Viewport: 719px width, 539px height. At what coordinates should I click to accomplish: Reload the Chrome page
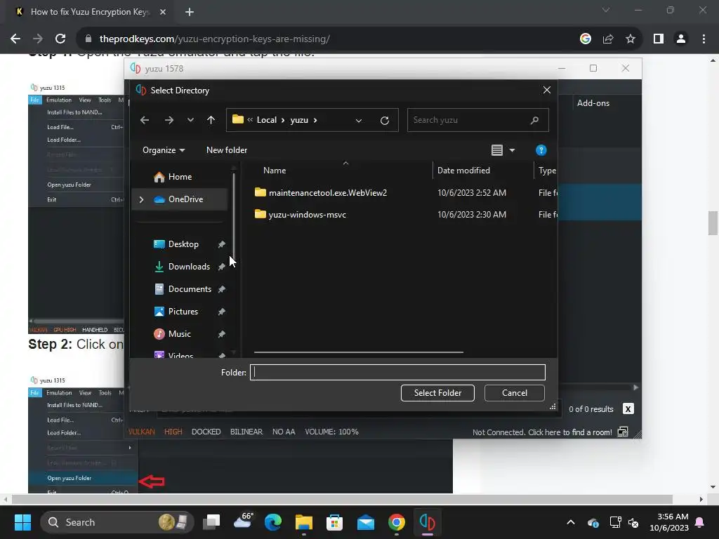click(x=60, y=39)
